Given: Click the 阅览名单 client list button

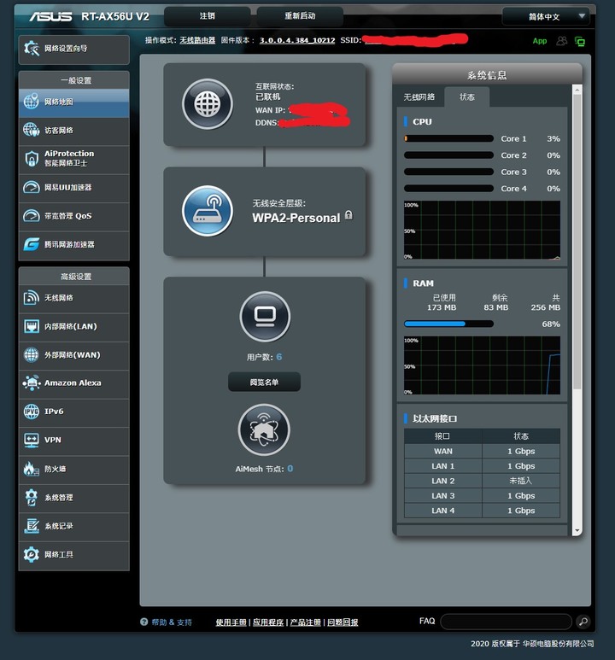Looking at the screenshot, I should (264, 383).
